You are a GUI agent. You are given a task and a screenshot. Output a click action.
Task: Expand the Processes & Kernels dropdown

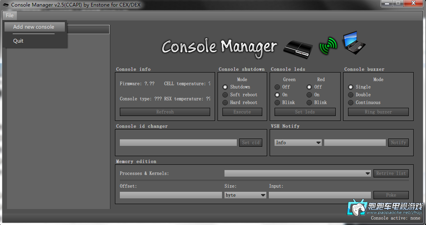pyautogui.click(x=298, y=173)
